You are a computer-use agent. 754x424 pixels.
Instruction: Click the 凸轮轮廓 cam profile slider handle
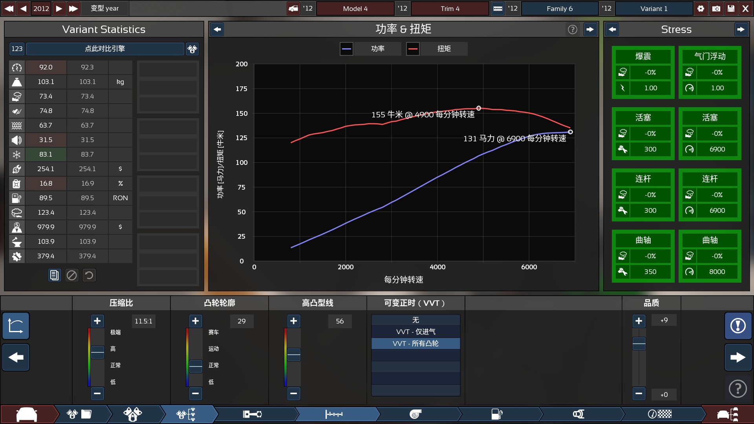tap(196, 366)
